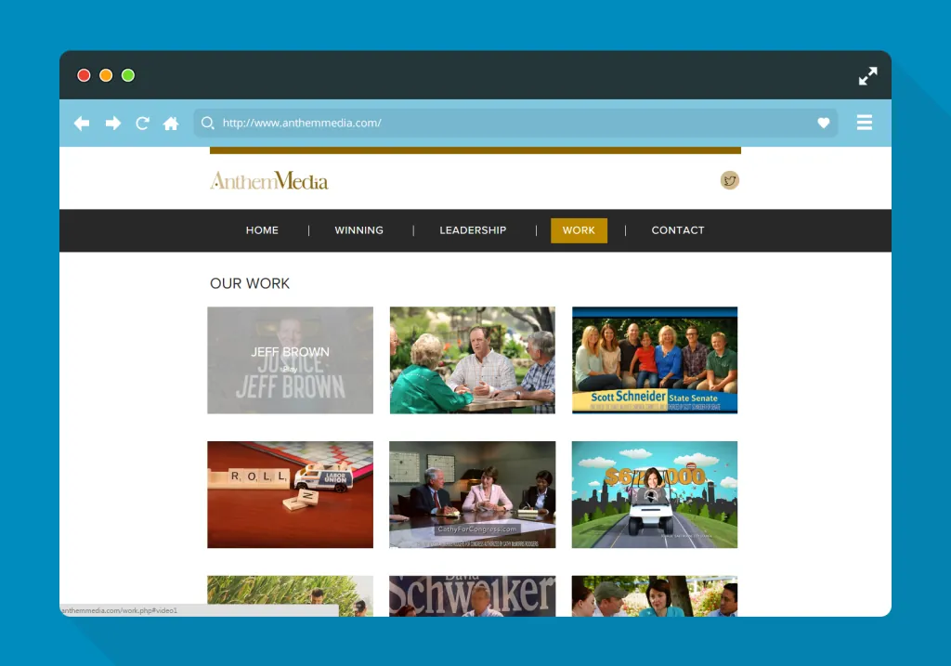Image resolution: width=951 pixels, height=666 pixels.
Task: Reload the page with the refresh icon
Action: (x=142, y=124)
